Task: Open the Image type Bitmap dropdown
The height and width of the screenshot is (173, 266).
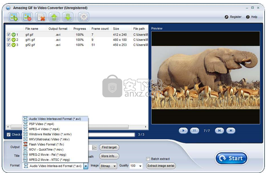Action: 109,166
